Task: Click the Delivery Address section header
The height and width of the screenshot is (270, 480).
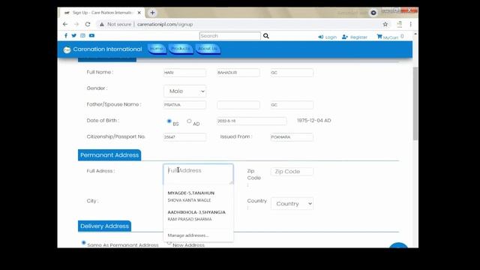Action: point(105,226)
